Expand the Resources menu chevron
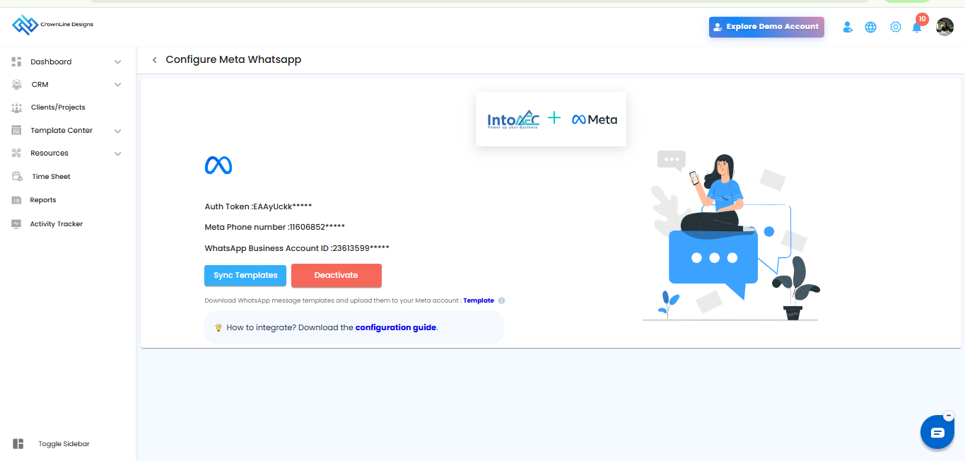The height and width of the screenshot is (461, 965). (118, 153)
